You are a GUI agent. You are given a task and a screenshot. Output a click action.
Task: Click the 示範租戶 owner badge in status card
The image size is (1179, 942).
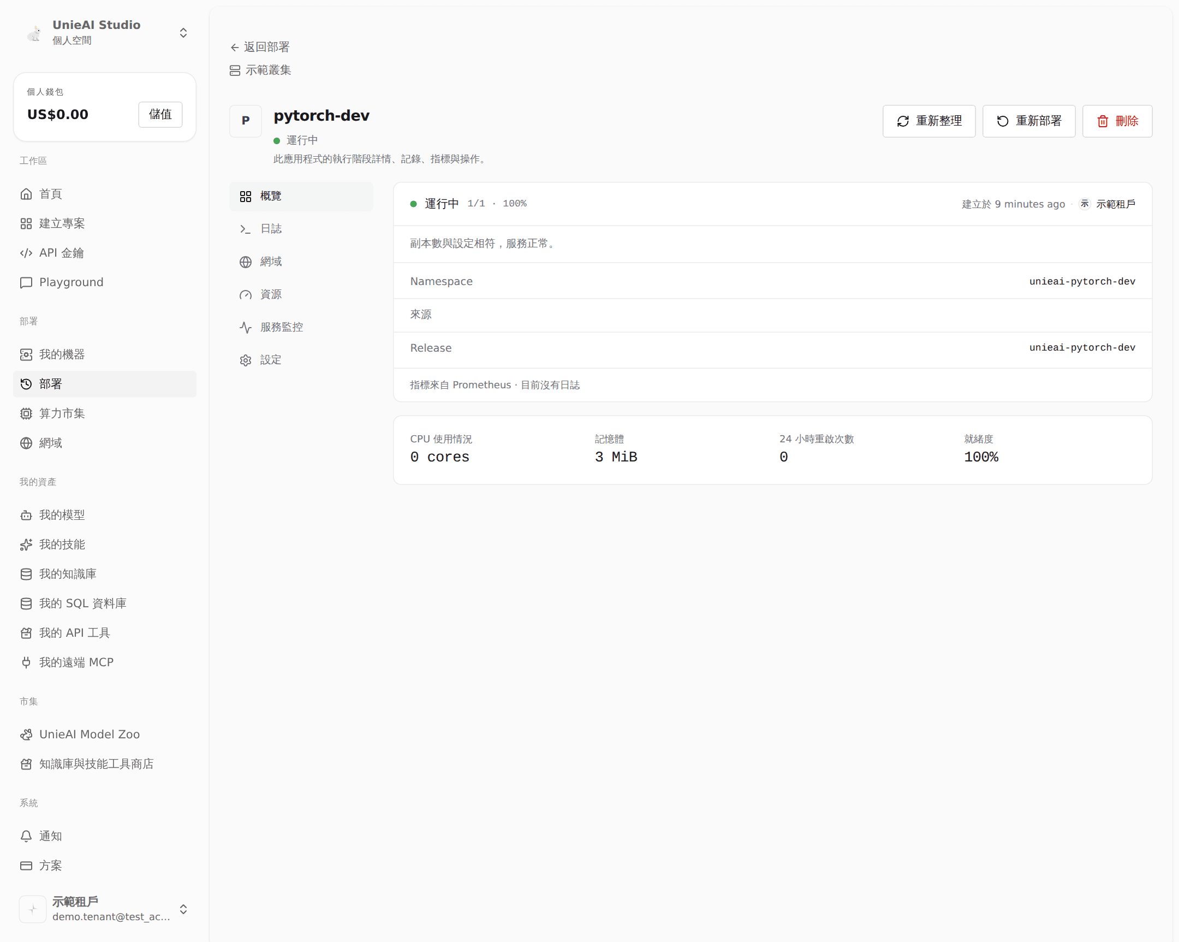point(1107,204)
